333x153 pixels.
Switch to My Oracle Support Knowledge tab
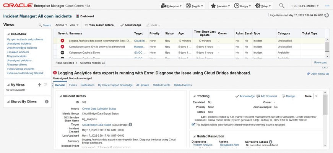115,85
